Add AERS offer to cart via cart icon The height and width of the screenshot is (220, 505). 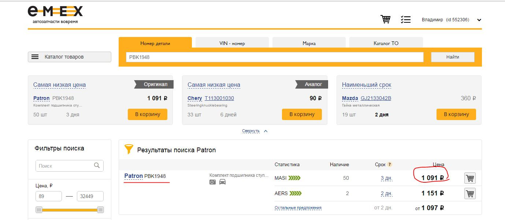click(x=470, y=193)
